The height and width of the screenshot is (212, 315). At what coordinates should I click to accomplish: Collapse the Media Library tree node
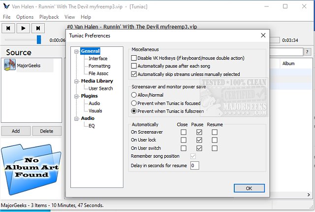[x=76, y=81]
